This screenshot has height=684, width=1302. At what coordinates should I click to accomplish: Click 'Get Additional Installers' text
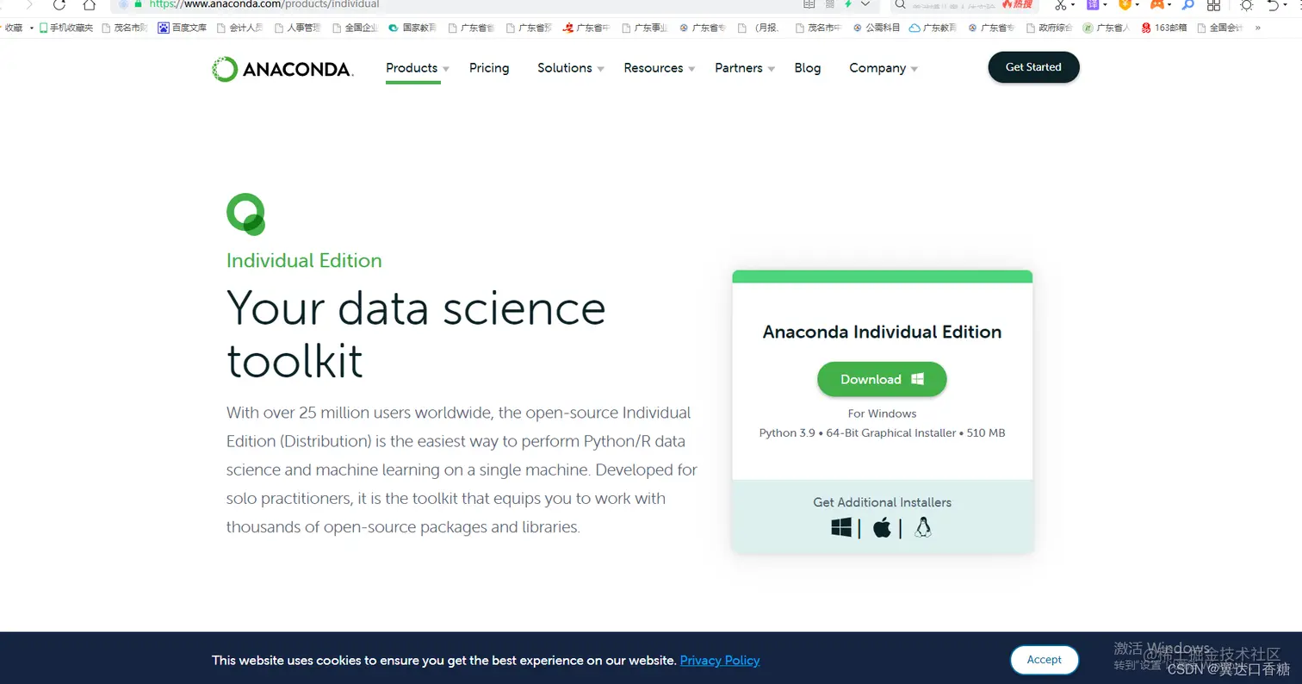tap(882, 502)
